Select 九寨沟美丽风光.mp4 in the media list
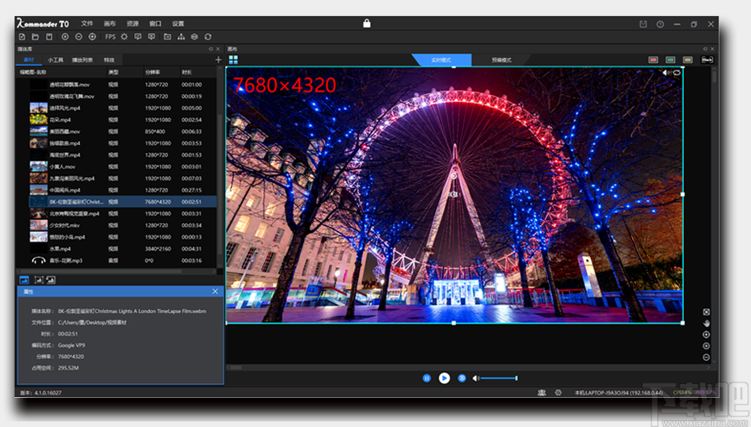 72,178
